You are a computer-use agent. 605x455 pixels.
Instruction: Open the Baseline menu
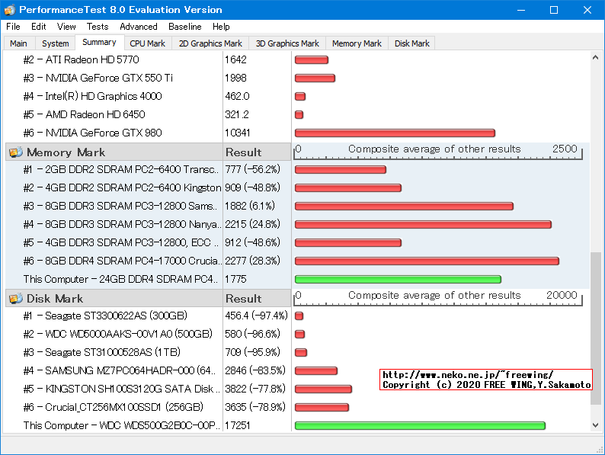(185, 27)
